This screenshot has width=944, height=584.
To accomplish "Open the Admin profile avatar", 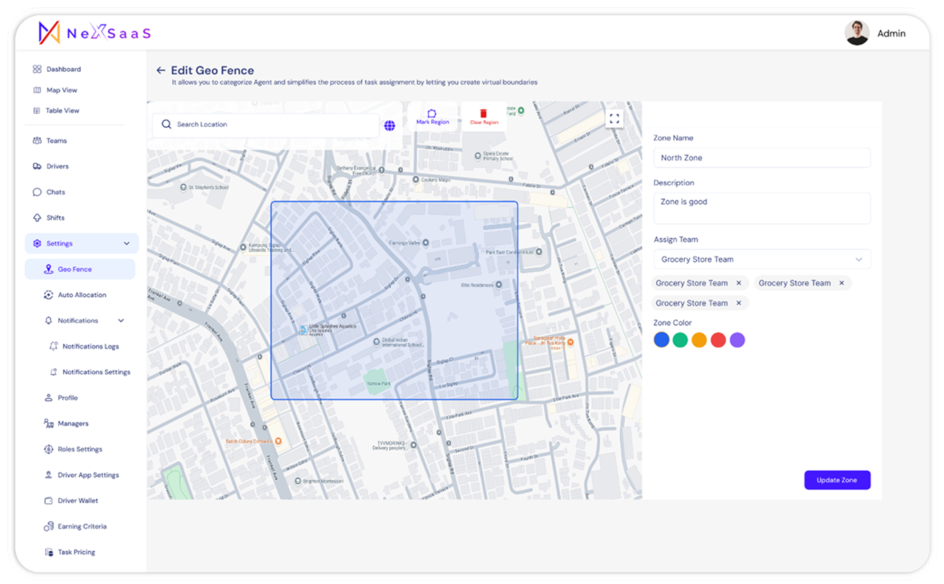I will [x=856, y=33].
